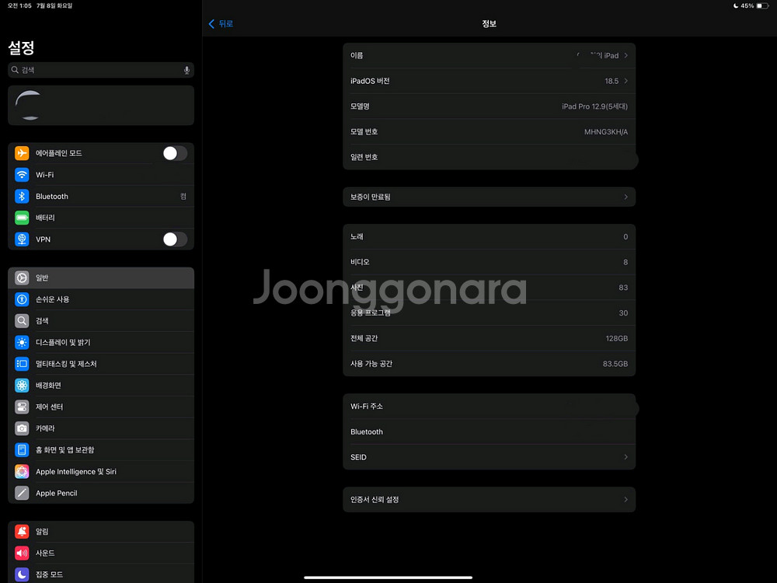Open the Apple account profile card

[101, 105]
